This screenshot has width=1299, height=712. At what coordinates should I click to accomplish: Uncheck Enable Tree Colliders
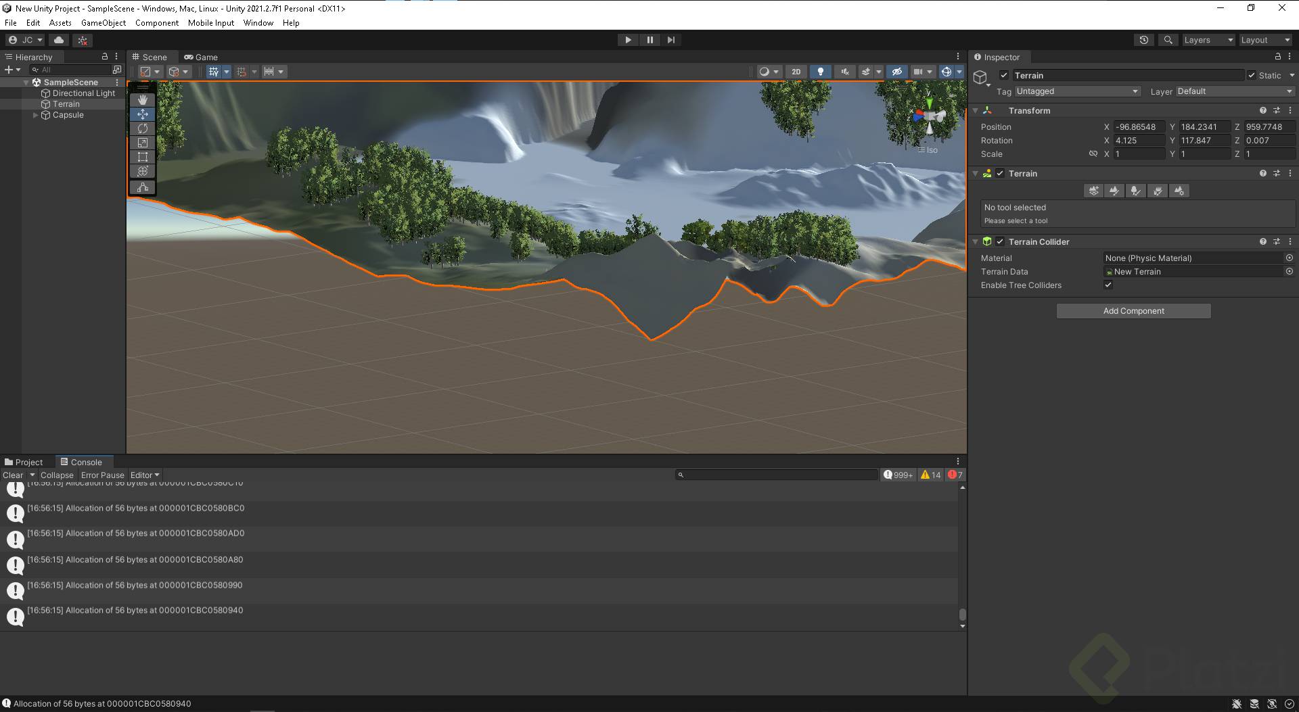point(1108,285)
